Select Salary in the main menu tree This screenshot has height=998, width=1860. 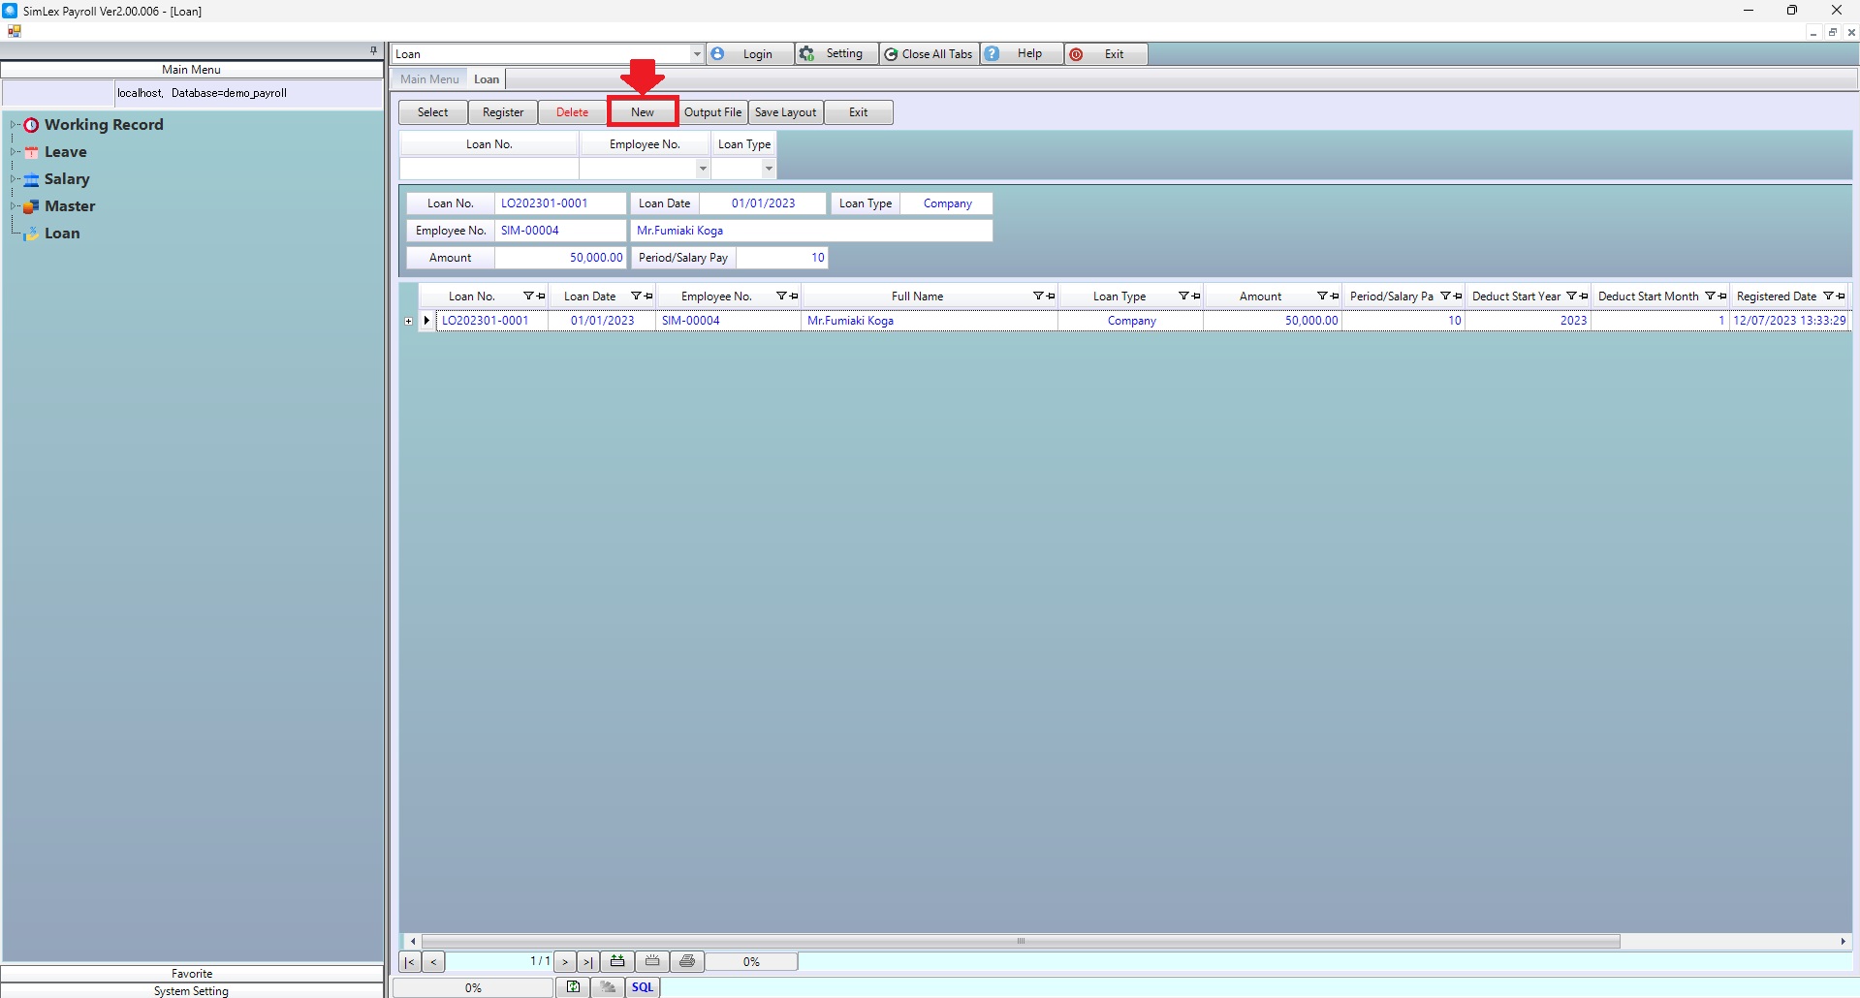coord(67,179)
